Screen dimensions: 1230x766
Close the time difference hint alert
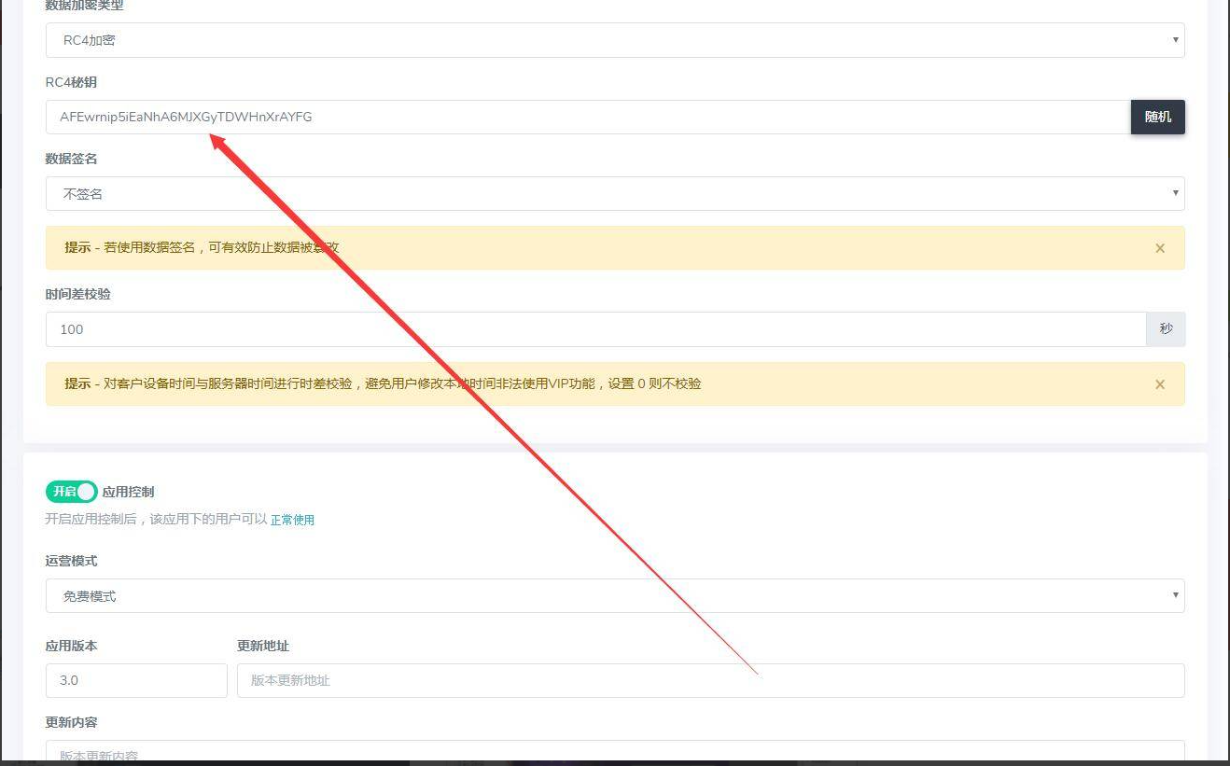1159,384
